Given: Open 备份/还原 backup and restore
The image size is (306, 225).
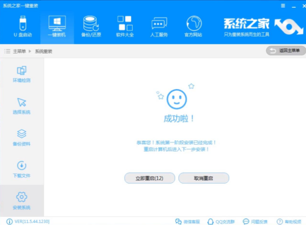Looking at the screenshot, I should pyautogui.click(x=90, y=26).
